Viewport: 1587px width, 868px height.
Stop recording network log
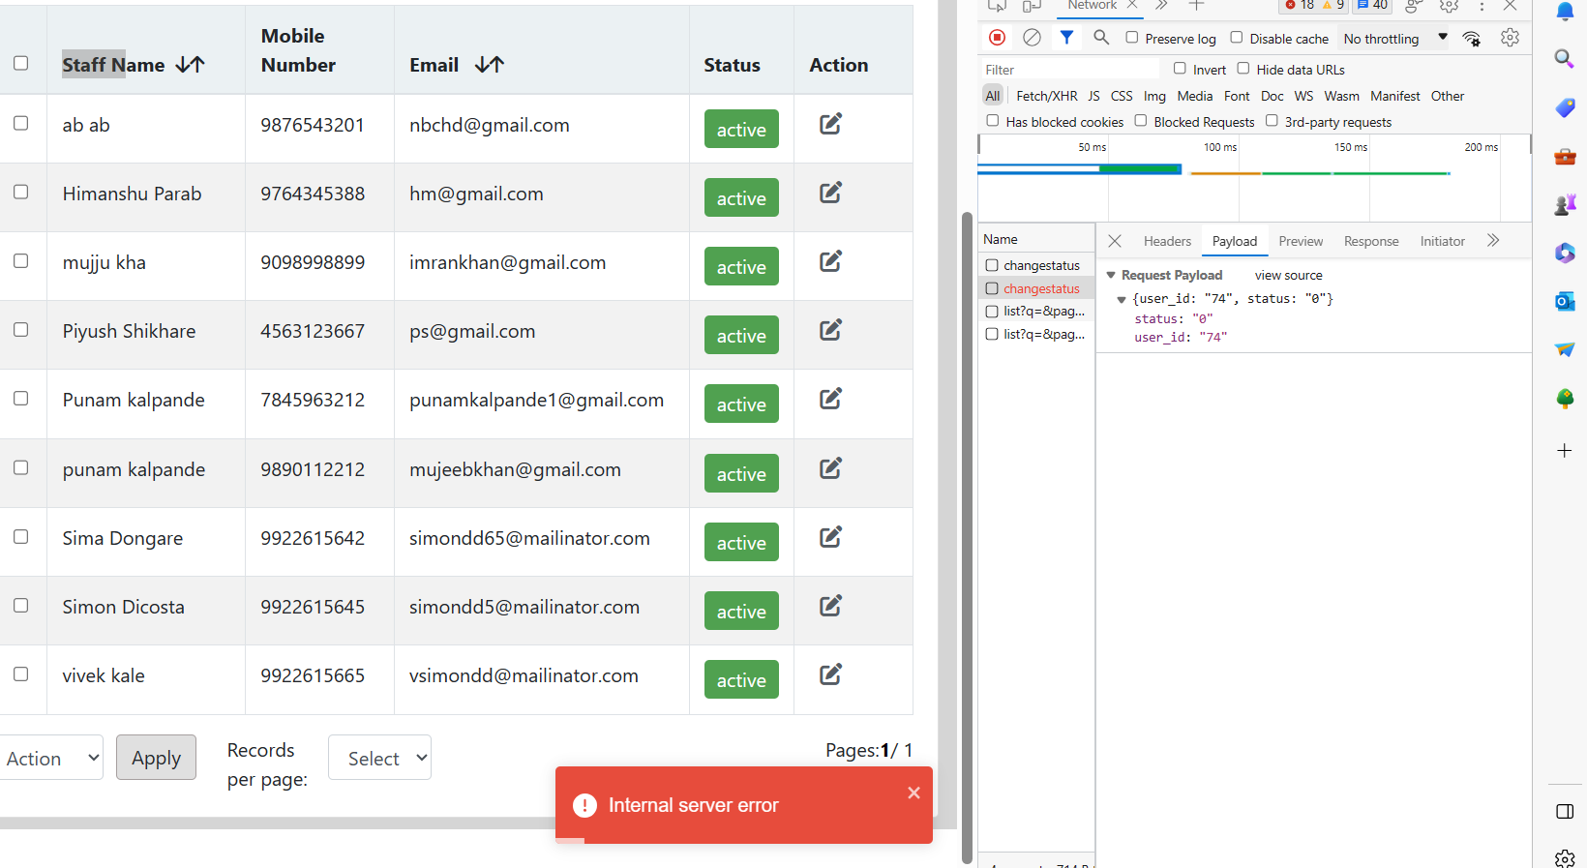[x=997, y=38]
